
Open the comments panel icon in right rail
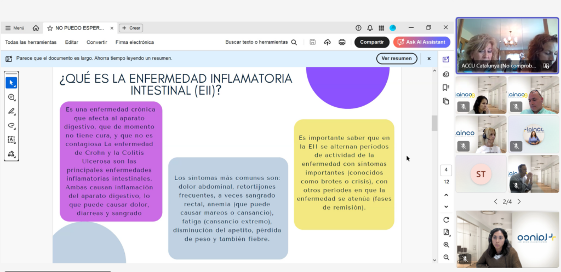click(x=446, y=74)
